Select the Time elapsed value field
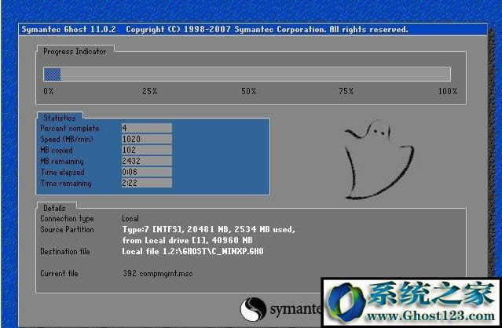Image resolution: width=502 pixels, height=328 pixels. coord(146,172)
